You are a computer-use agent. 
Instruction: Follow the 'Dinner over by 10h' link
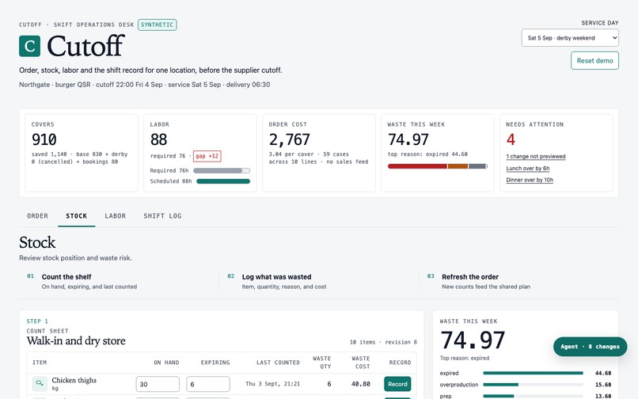click(x=530, y=180)
